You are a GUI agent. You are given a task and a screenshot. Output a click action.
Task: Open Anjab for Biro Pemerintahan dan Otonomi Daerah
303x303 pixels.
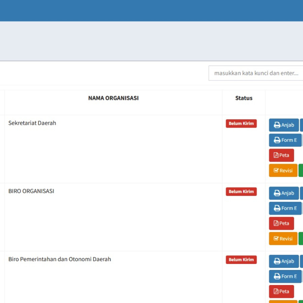coord(284,261)
